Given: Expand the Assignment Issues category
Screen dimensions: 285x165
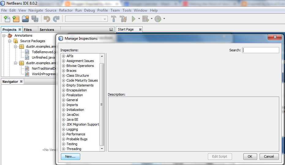Looking at the screenshot, I should point(63,61).
